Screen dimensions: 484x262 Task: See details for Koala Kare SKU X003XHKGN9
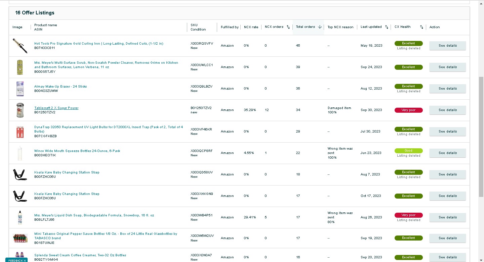[447, 196]
